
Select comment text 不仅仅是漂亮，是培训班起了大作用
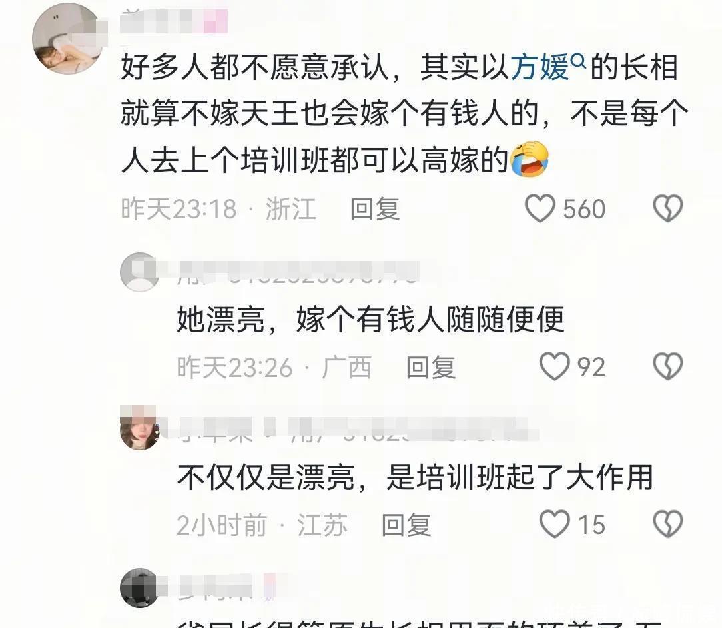pos(416,477)
